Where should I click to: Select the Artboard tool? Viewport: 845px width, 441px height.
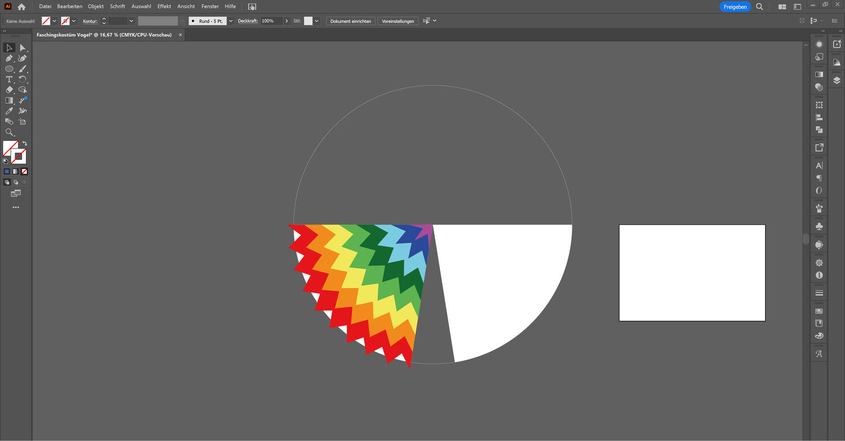(23, 122)
